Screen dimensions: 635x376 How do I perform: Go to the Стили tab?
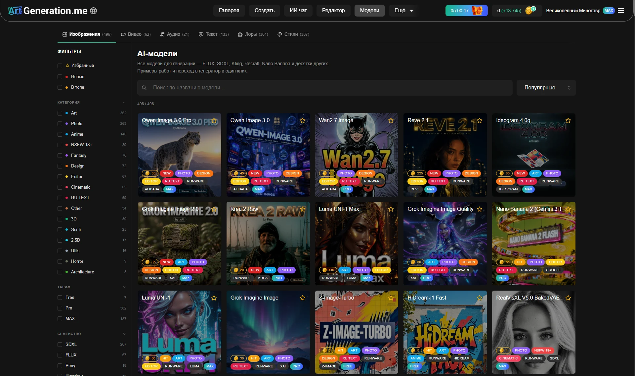(293, 34)
